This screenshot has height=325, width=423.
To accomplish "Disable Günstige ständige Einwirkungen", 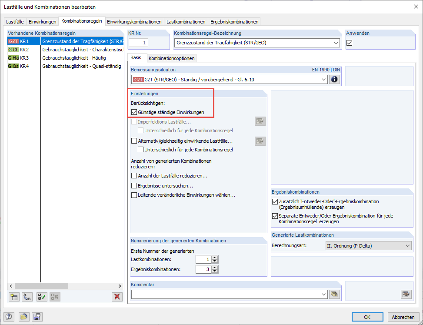I will point(133,111).
